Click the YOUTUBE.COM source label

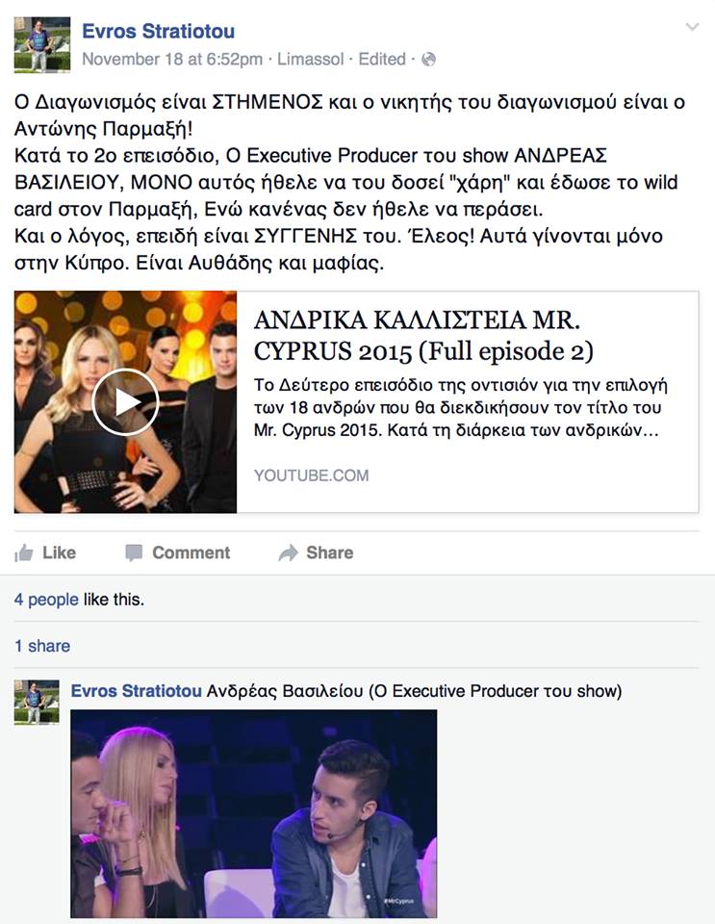tap(311, 475)
